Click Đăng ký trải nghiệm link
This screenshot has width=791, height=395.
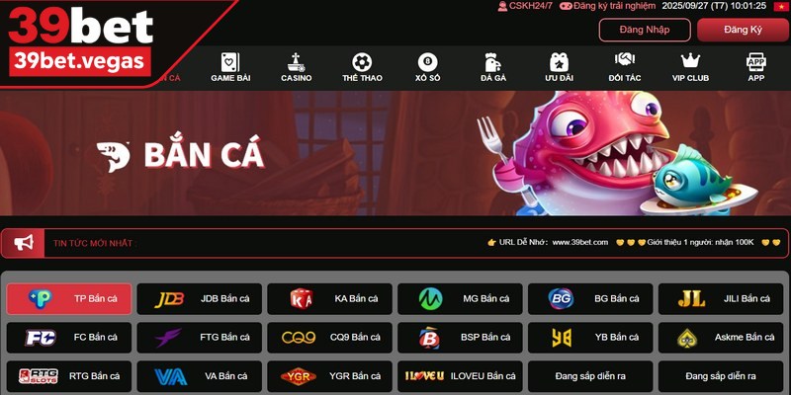[608, 6]
